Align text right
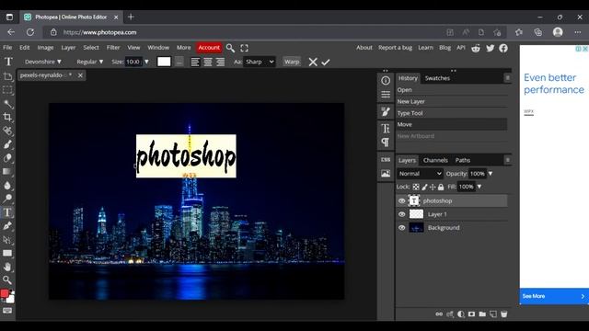589x331 pixels. (221, 62)
